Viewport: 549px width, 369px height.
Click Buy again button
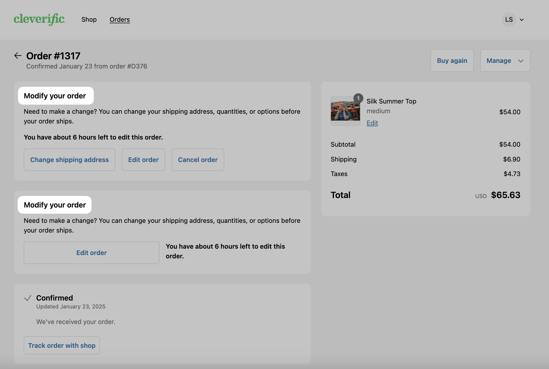[452, 61]
